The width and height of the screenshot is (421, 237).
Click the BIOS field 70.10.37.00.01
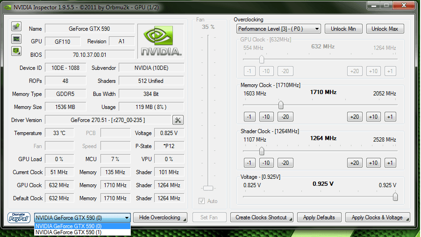[x=90, y=55]
